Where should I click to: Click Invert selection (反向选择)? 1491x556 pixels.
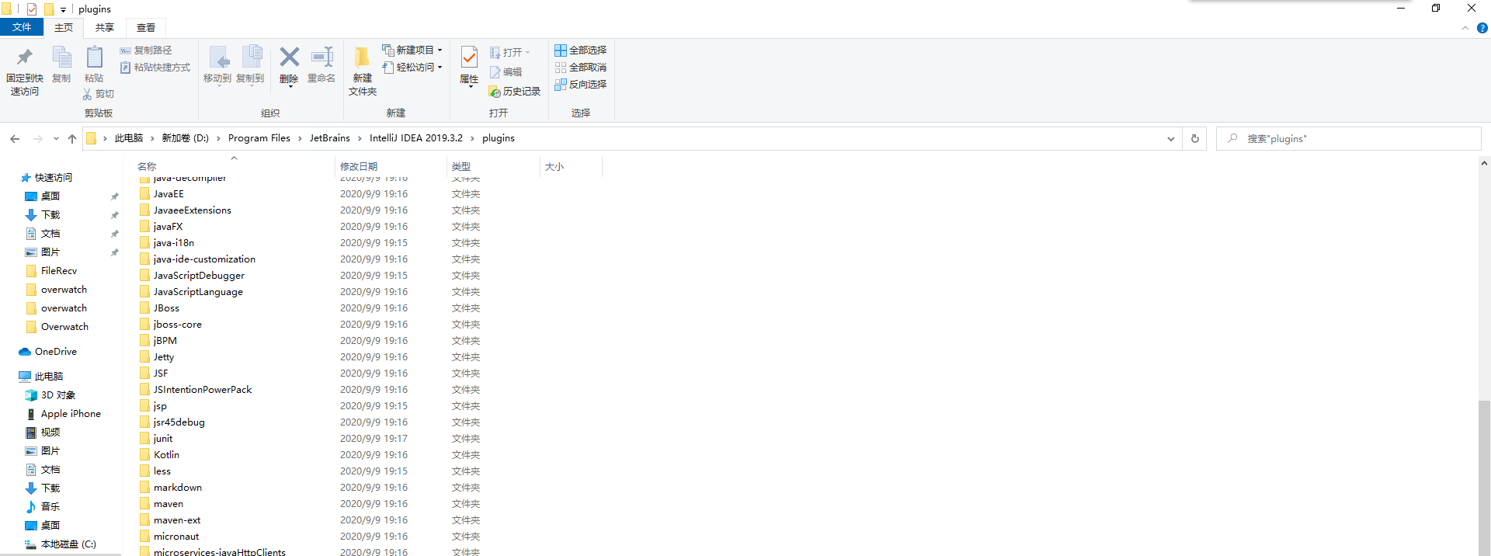click(x=580, y=85)
